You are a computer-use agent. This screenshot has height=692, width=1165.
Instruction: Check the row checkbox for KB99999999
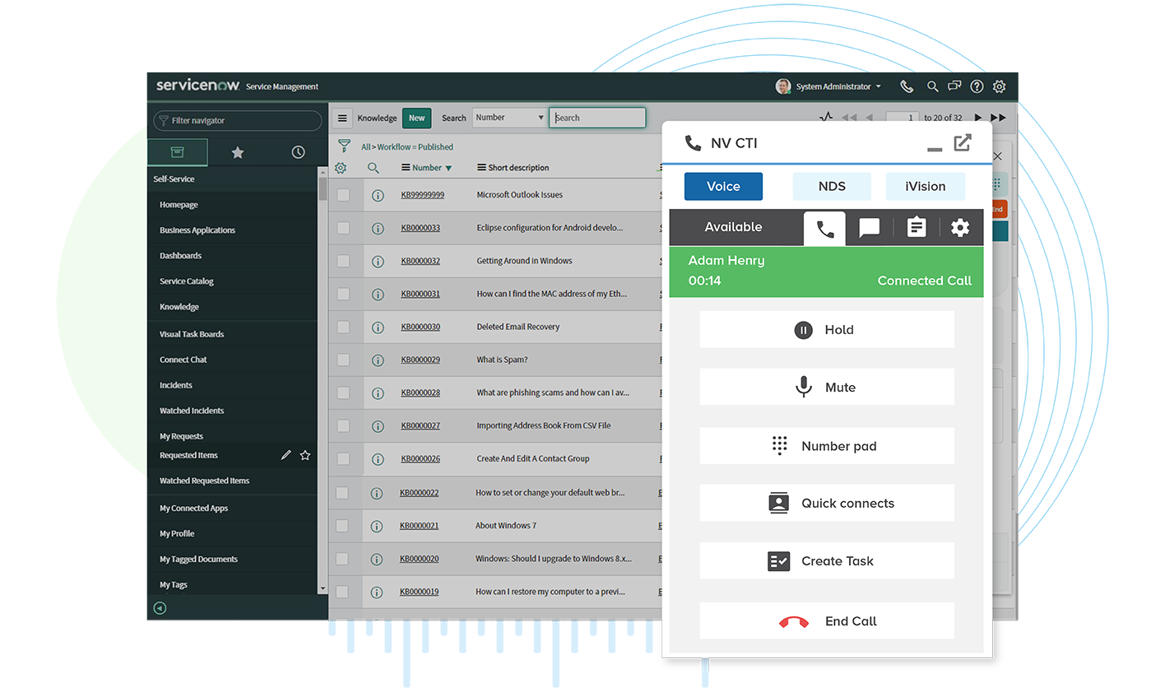click(343, 195)
